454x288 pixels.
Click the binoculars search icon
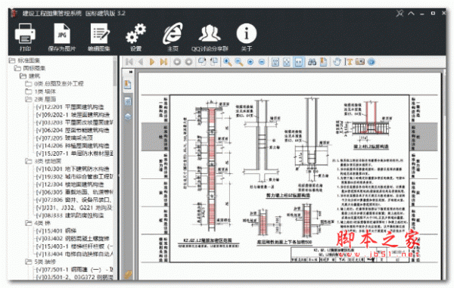tap(312, 61)
